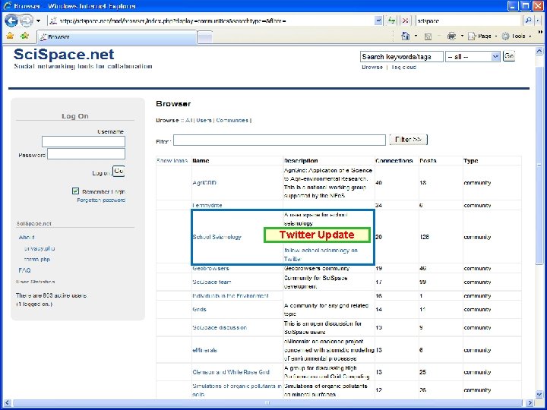
Task: Click the Print icon in command bar
Action: [451, 36]
